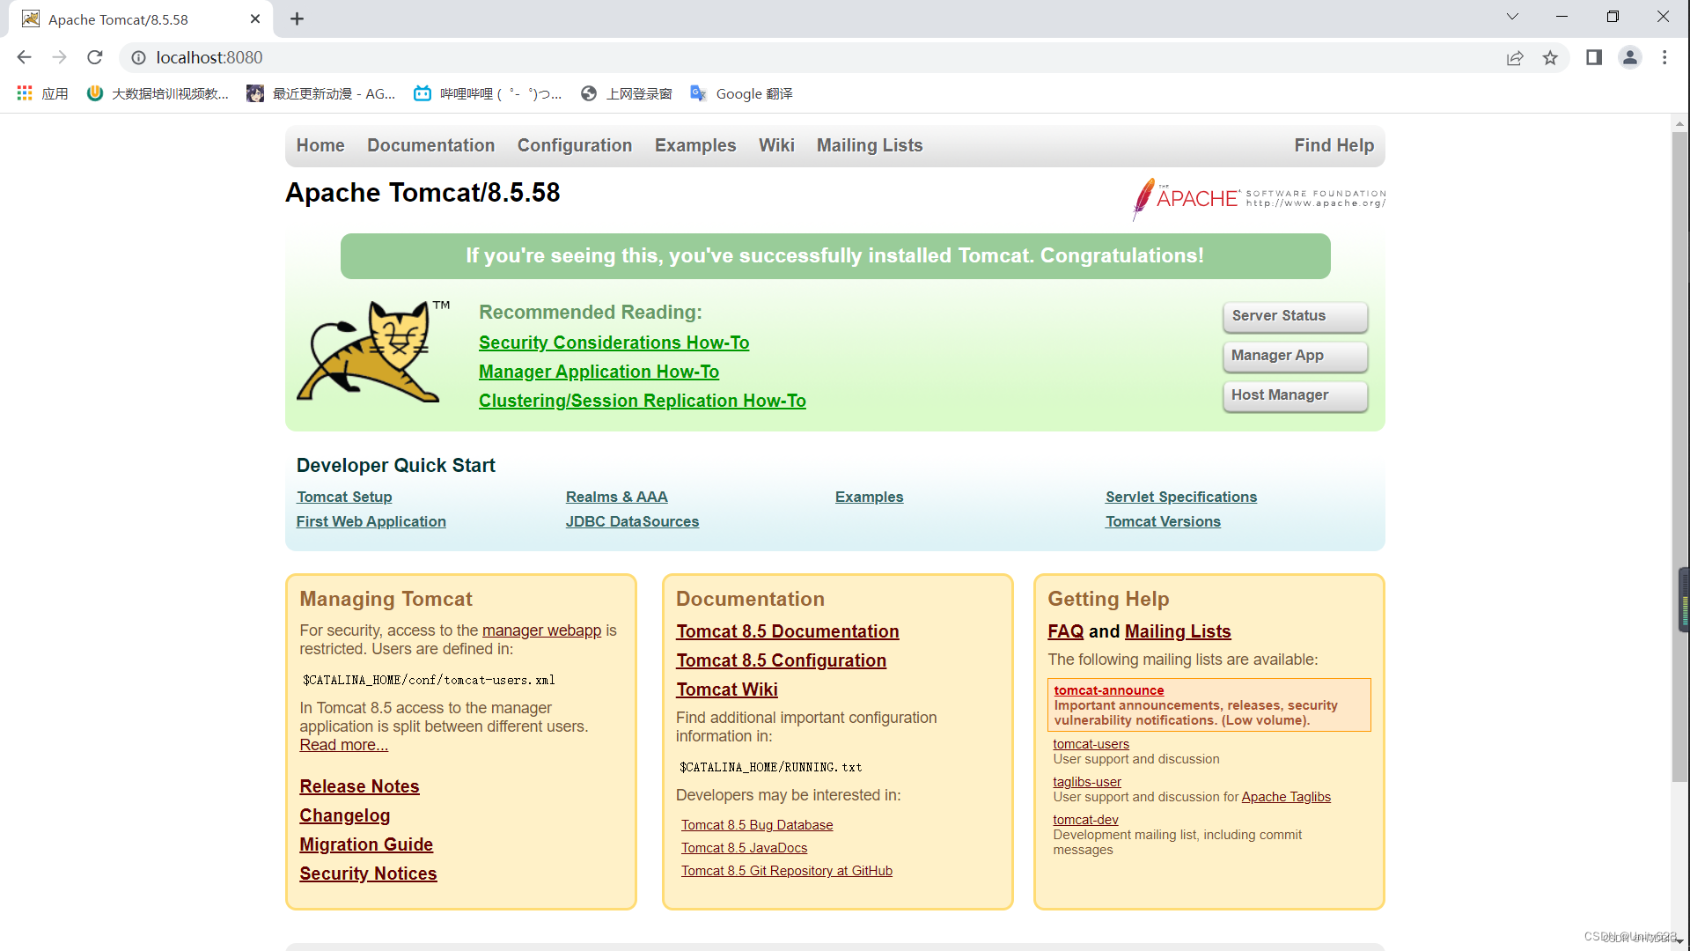The image size is (1690, 951).
Task: Toggle the browser side panel icon
Action: (x=1594, y=57)
